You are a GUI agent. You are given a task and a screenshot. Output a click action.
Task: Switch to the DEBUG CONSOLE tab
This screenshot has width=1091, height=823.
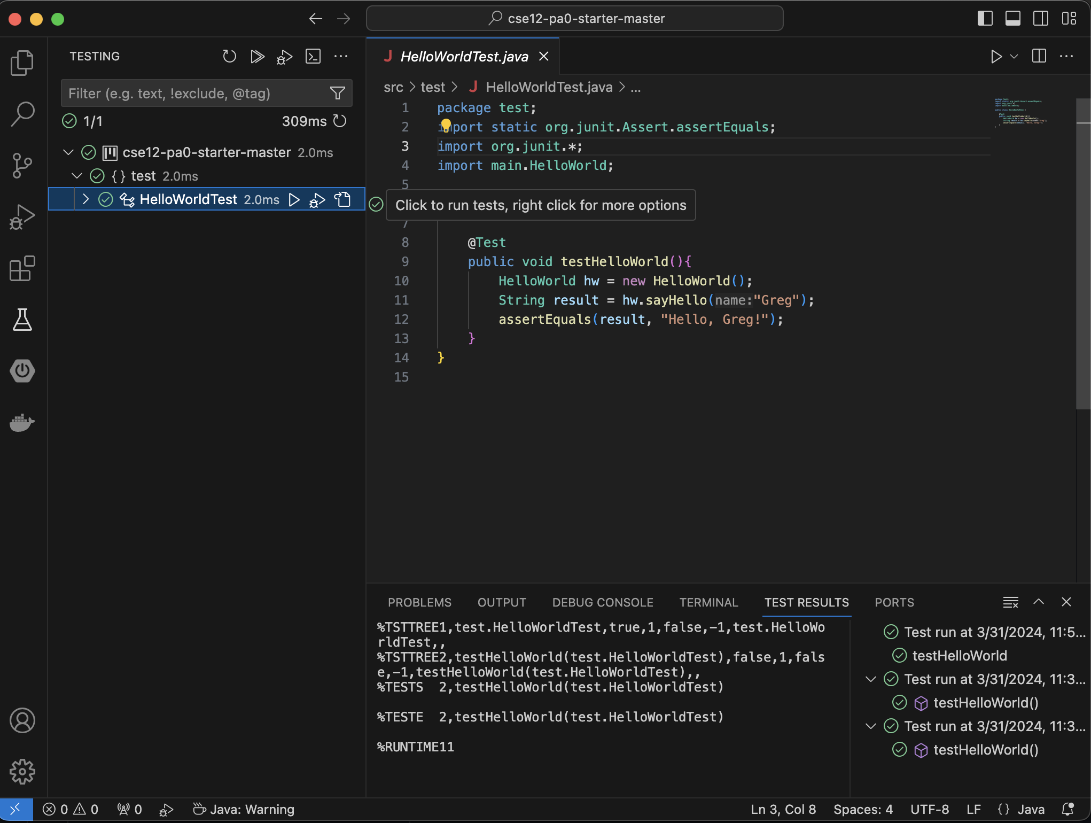(603, 602)
